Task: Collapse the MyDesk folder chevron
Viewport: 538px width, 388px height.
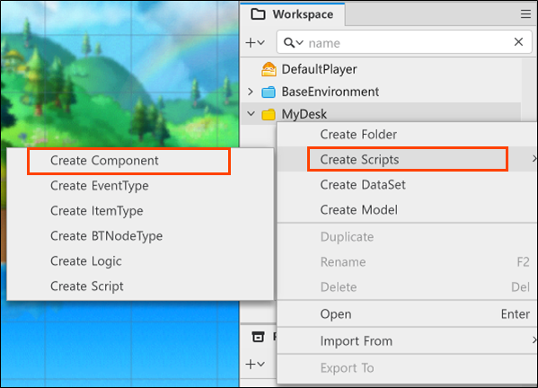Action: [x=251, y=113]
